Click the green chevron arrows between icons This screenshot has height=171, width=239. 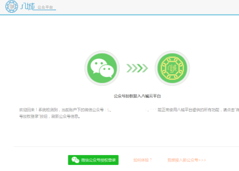click(137, 68)
